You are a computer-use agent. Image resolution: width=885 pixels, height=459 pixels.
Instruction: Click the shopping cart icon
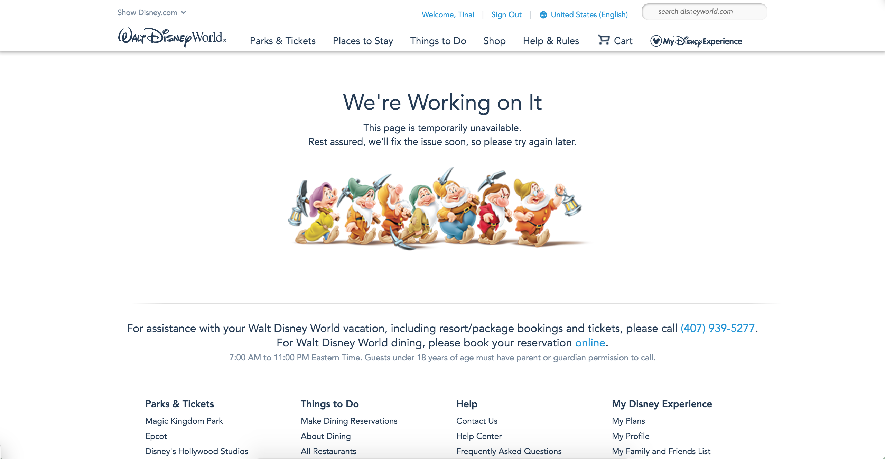604,40
